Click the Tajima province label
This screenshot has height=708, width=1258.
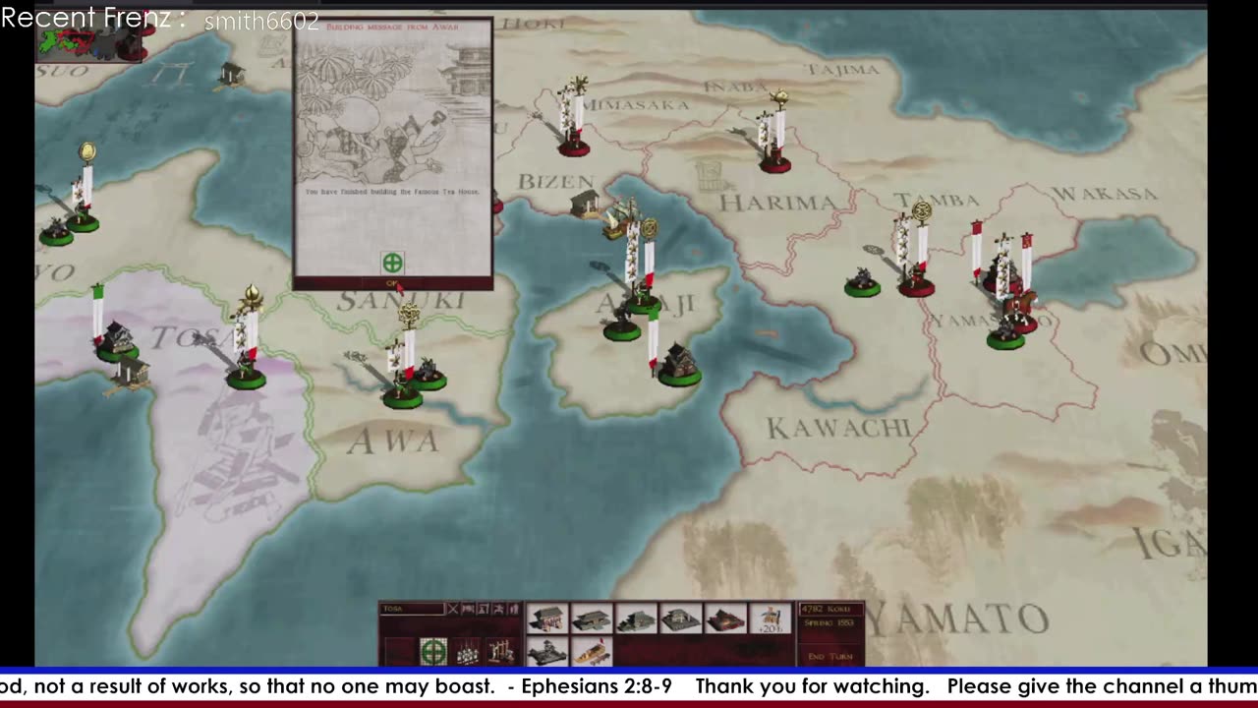(843, 70)
